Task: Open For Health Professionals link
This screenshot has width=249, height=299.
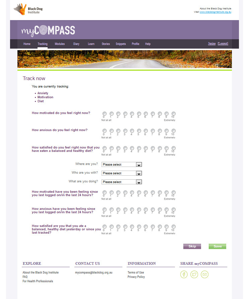Action: [38, 281]
